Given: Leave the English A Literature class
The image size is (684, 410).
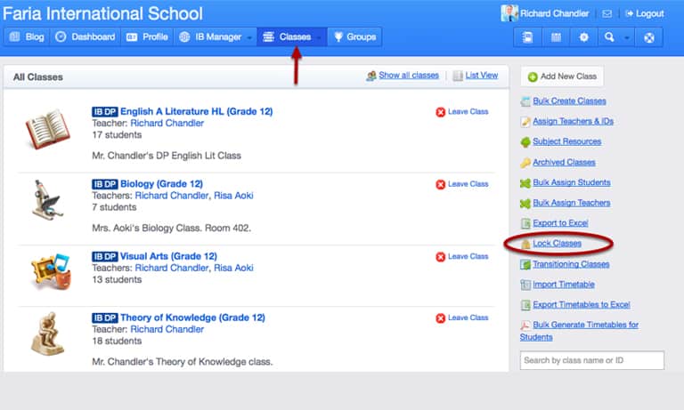Looking at the screenshot, I should pos(462,112).
